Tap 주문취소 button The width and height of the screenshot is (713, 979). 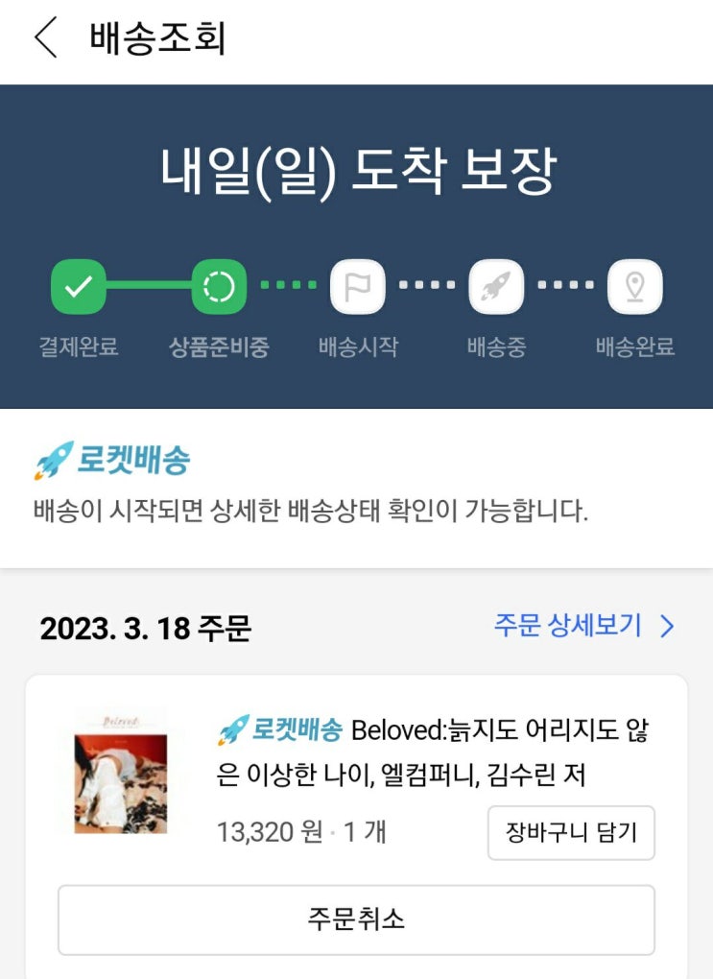[357, 919]
